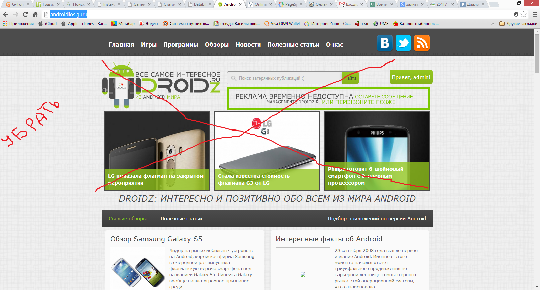The width and height of the screenshot is (540, 290).
Task: Click the Droidz android robot logo
Action: tap(121, 85)
